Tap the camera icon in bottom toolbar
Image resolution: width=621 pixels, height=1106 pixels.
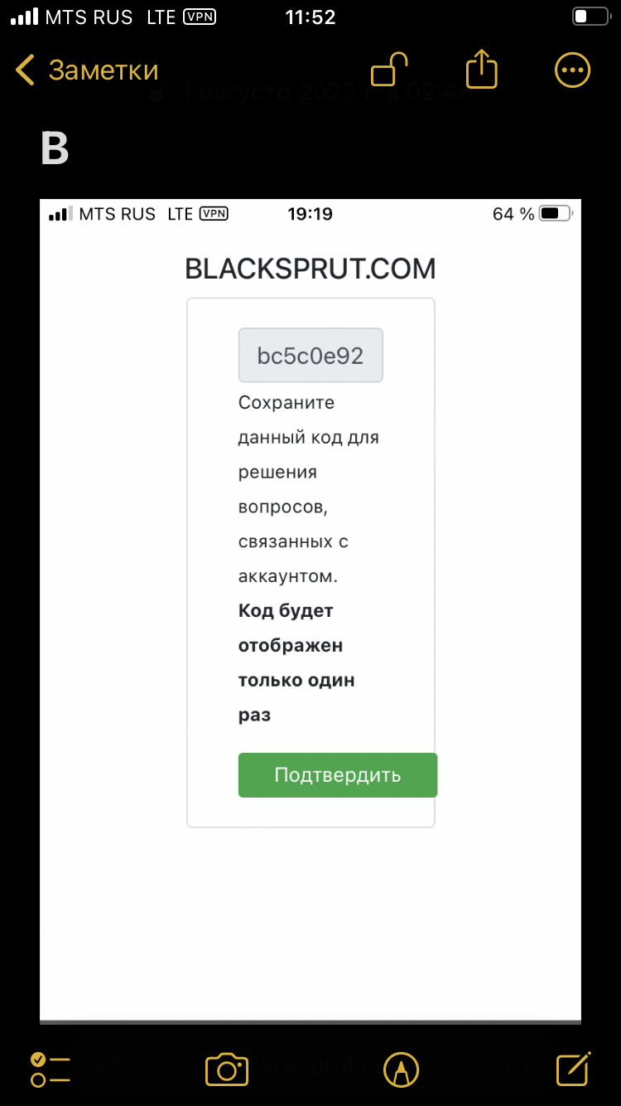[227, 1069]
